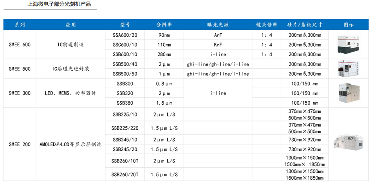370x182 pixels.
Task: Select model SSB260/20T
Action: click(125, 175)
